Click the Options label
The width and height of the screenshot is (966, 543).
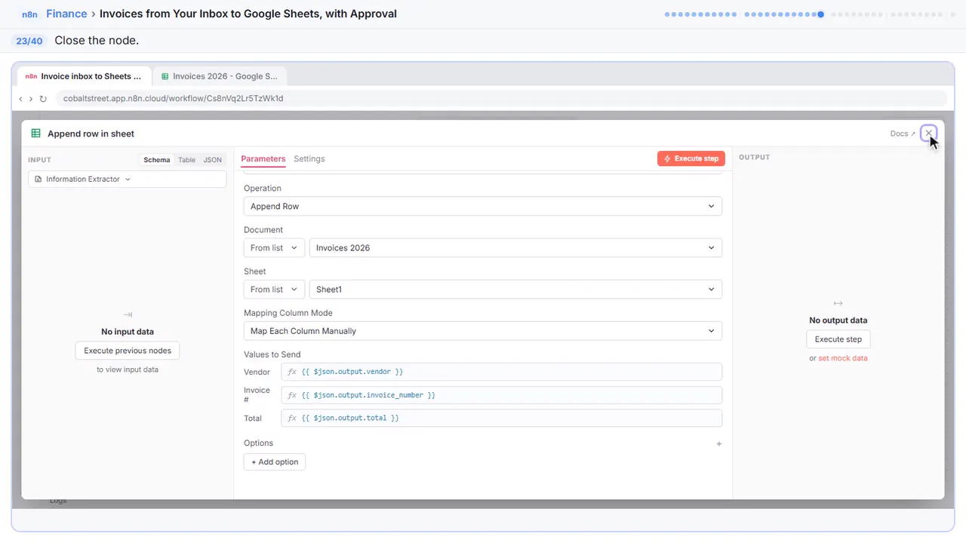click(x=258, y=443)
